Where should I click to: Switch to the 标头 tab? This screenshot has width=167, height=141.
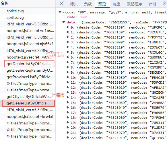(x=74, y=4)
